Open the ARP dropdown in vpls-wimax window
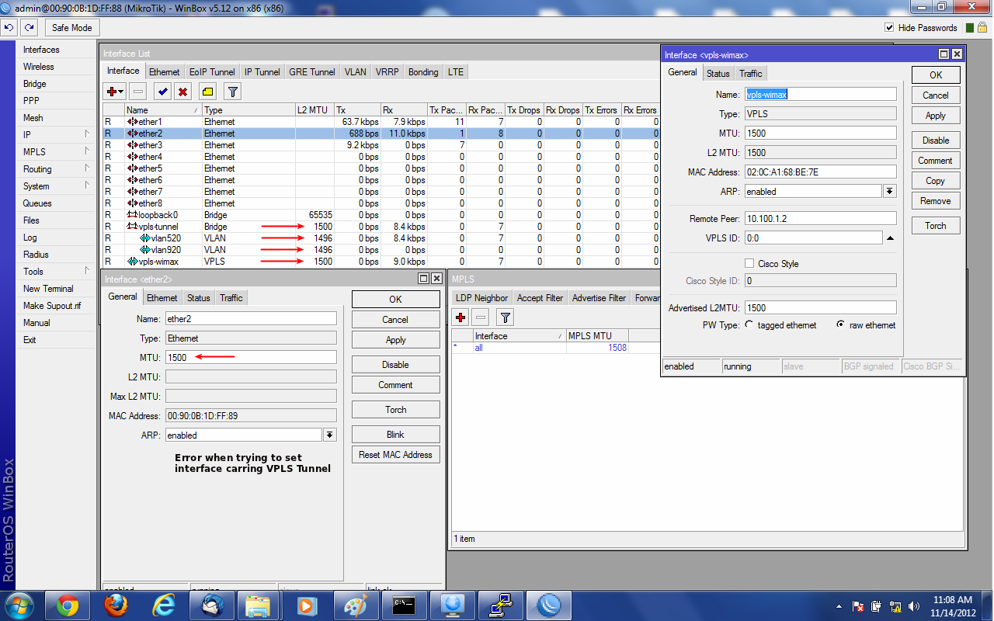The image size is (994, 621). click(890, 191)
